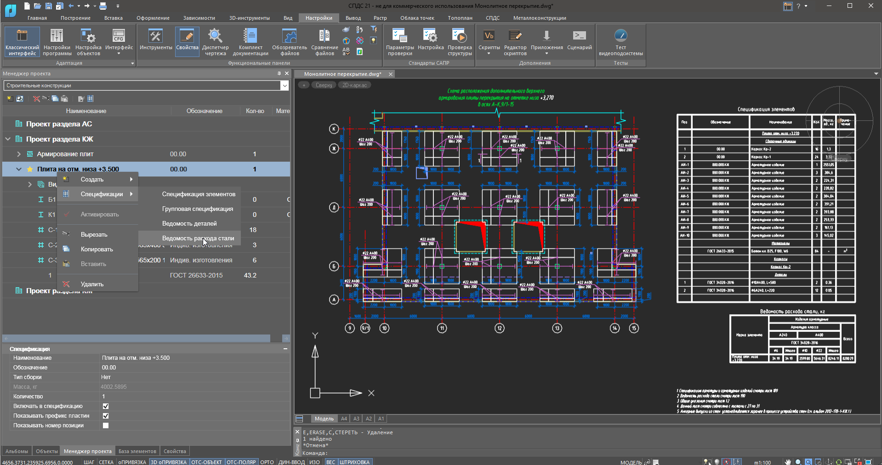Click the Print icon in quick access toolbar
The height and width of the screenshot is (465, 882).
click(103, 6)
